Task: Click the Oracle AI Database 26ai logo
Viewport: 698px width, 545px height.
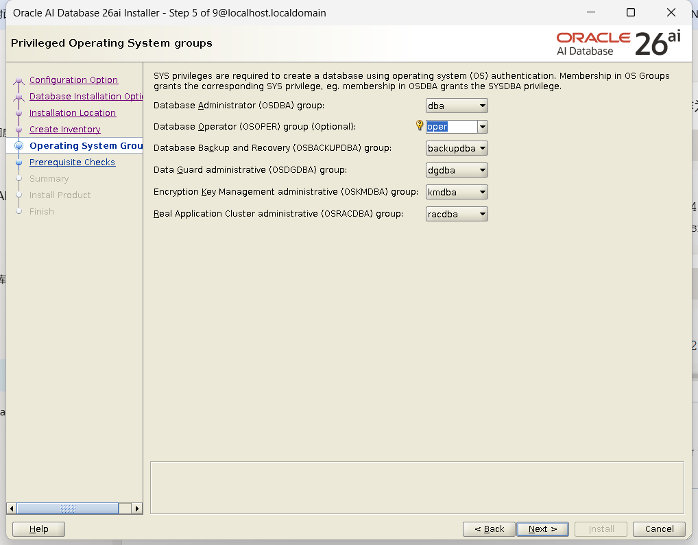Action: click(618, 44)
